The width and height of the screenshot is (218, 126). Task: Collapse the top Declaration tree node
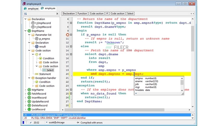26,19
